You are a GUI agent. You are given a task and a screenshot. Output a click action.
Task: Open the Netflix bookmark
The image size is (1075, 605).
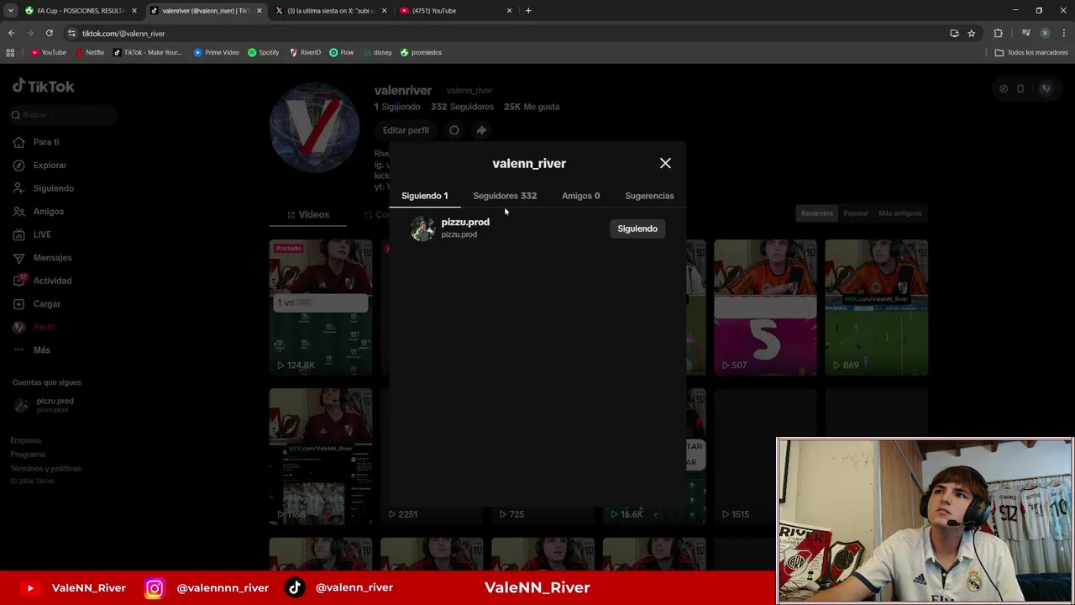(x=90, y=52)
